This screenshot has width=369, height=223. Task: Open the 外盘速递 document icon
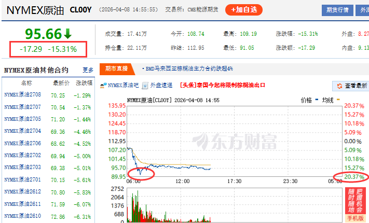(x=145, y=86)
